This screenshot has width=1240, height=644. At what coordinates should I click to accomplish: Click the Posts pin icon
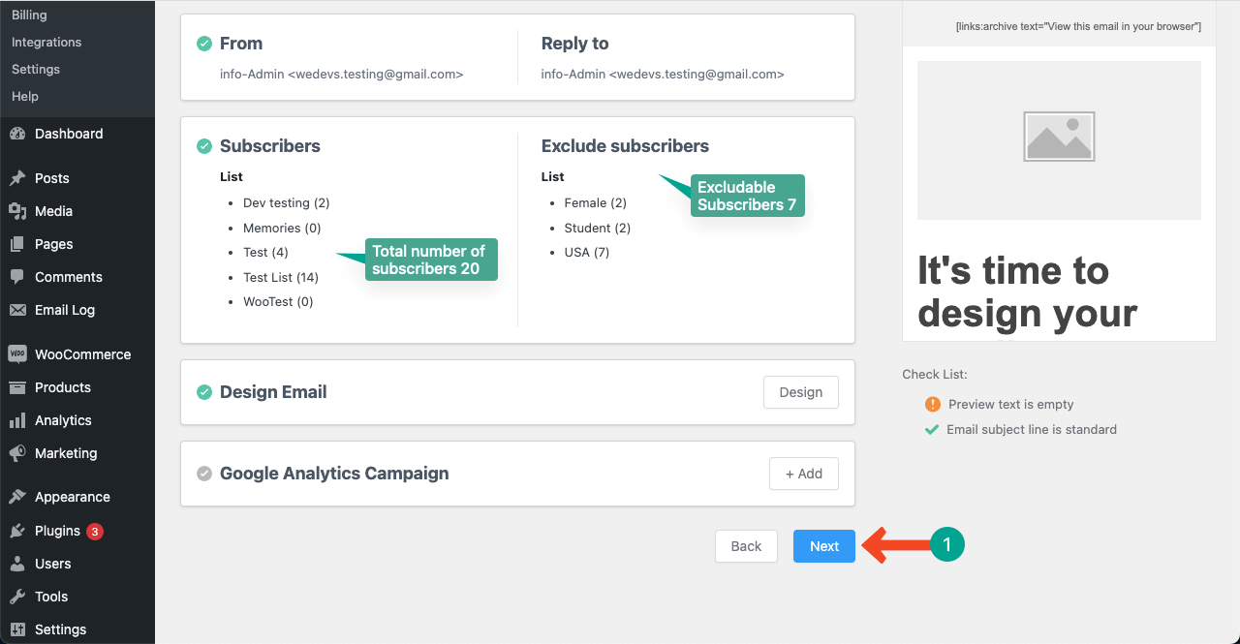pos(17,178)
